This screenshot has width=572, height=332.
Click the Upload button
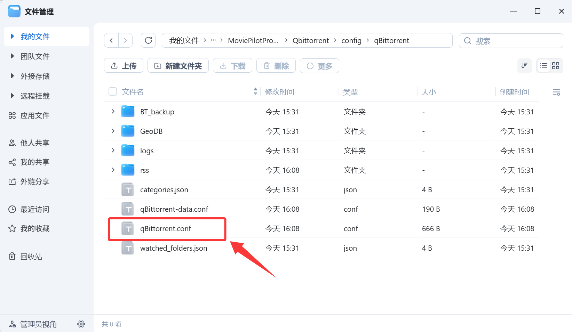point(124,66)
